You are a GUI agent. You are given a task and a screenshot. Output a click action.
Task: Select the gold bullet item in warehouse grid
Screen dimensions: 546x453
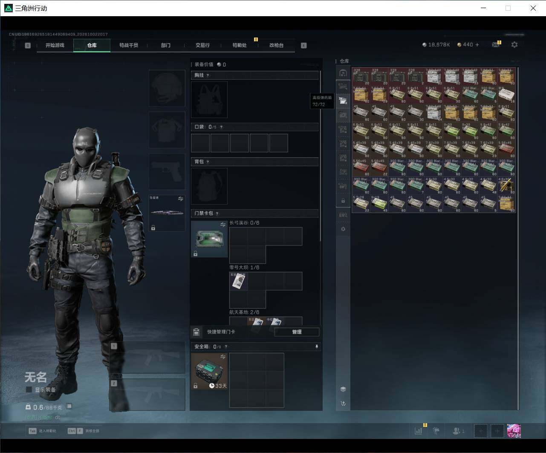[x=506, y=186]
